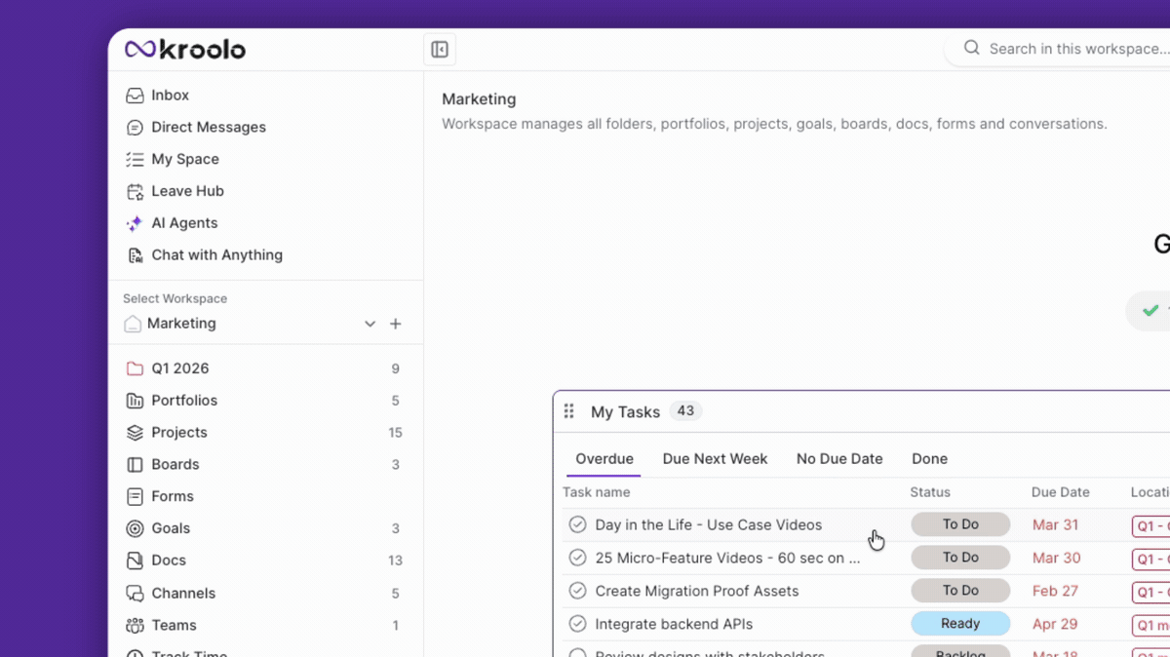Click the Mar 31 due date

pos(1056,524)
